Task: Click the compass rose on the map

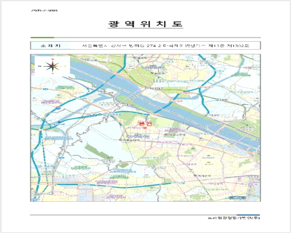Action: (x=53, y=66)
